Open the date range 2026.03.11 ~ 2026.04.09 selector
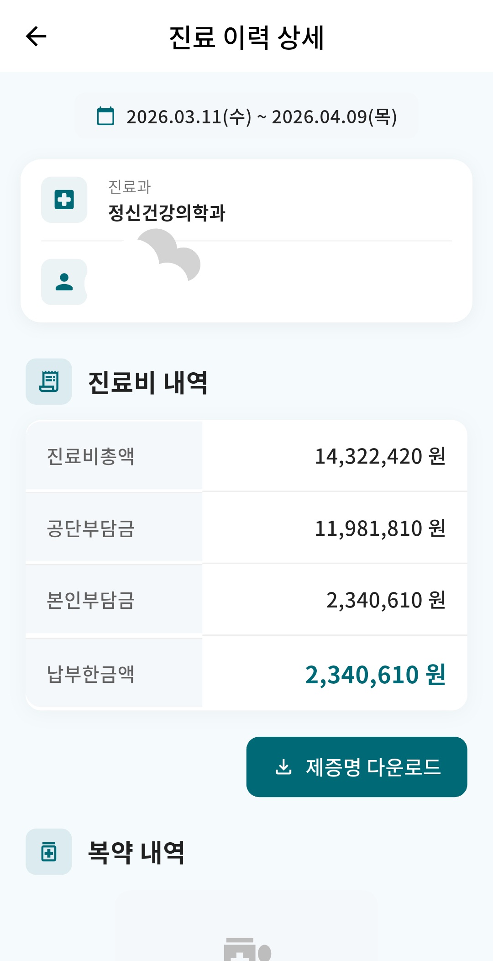 click(x=261, y=117)
